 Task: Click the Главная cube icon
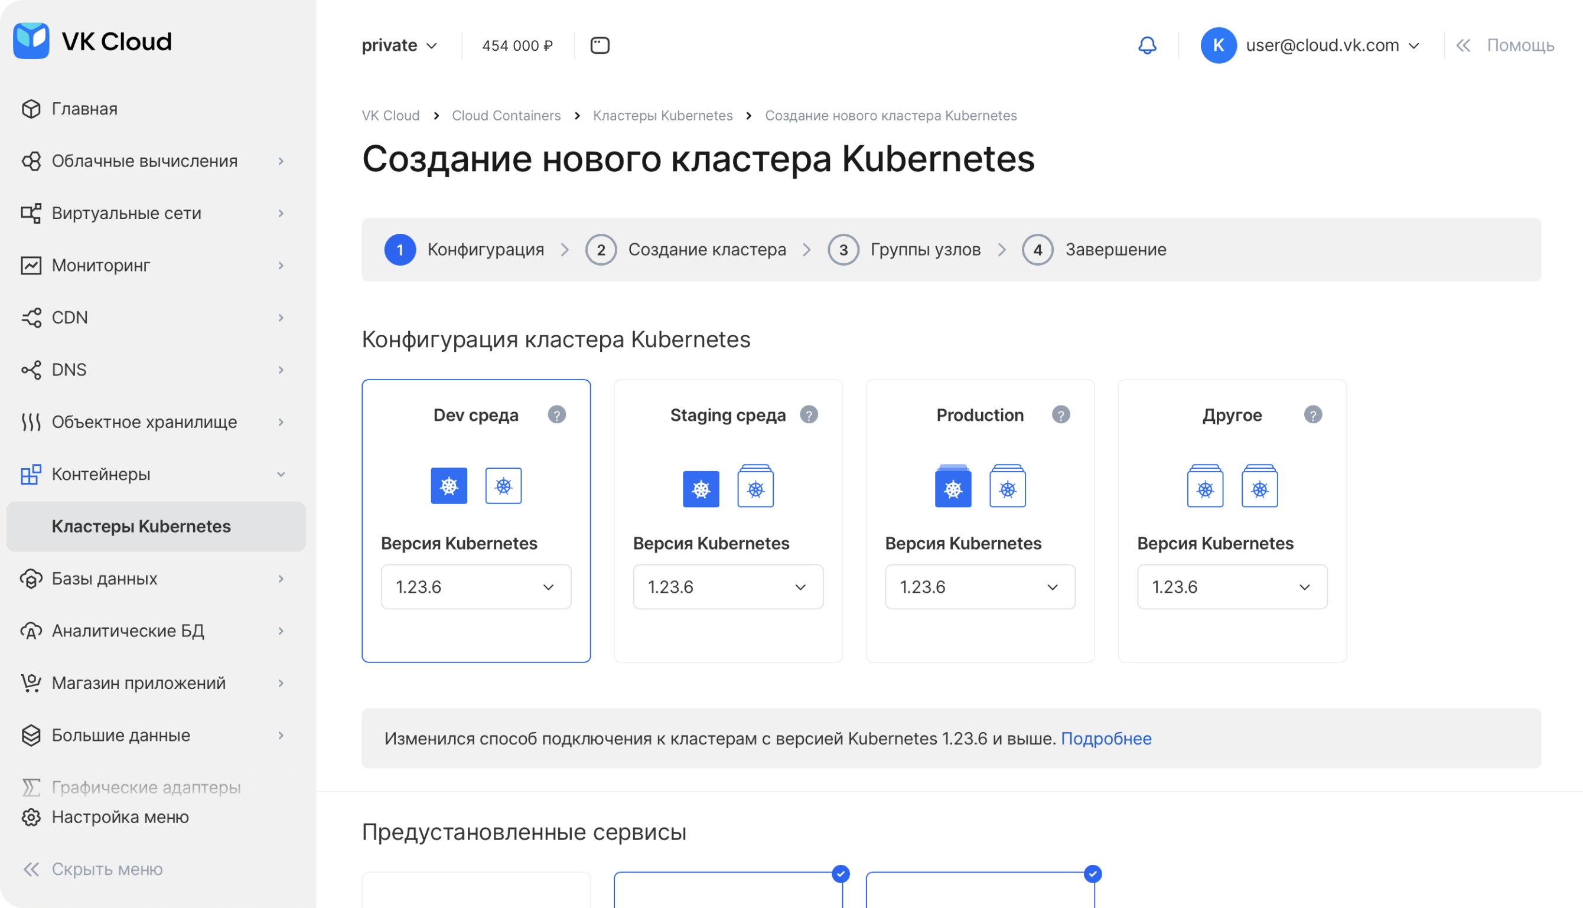tap(31, 109)
